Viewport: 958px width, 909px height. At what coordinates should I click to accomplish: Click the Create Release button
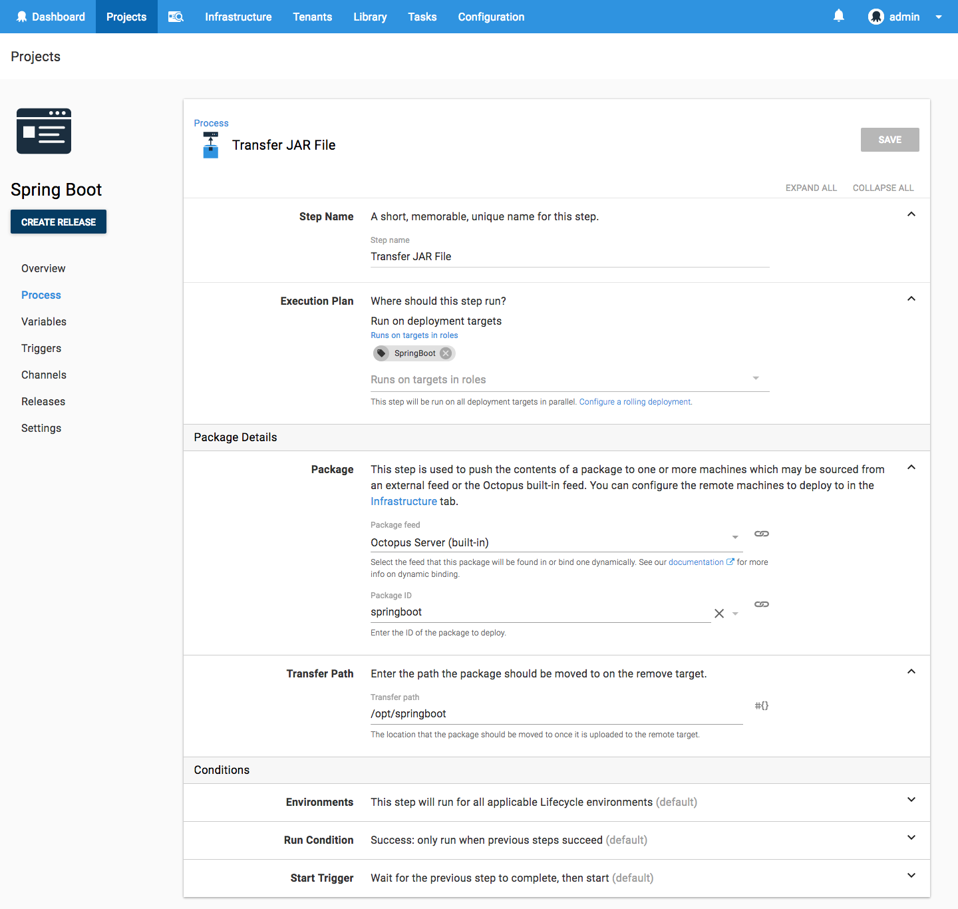pyautogui.click(x=59, y=222)
